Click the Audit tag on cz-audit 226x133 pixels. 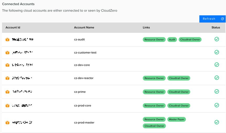pyautogui.click(x=172, y=40)
